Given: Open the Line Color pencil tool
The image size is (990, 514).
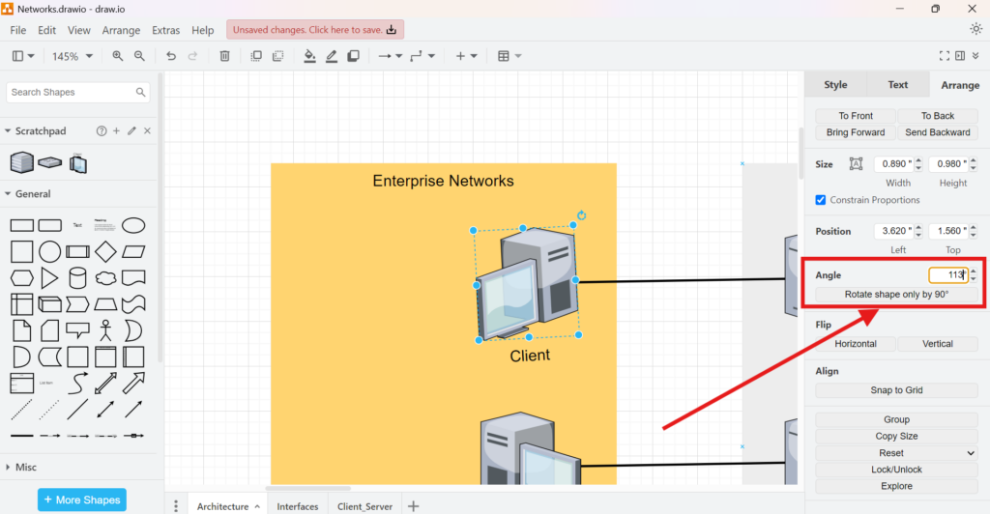Looking at the screenshot, I should coord(332,56).
